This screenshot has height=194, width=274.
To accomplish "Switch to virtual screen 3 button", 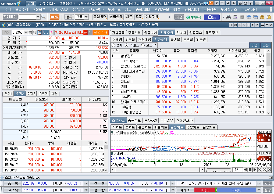I will [222, 3].
